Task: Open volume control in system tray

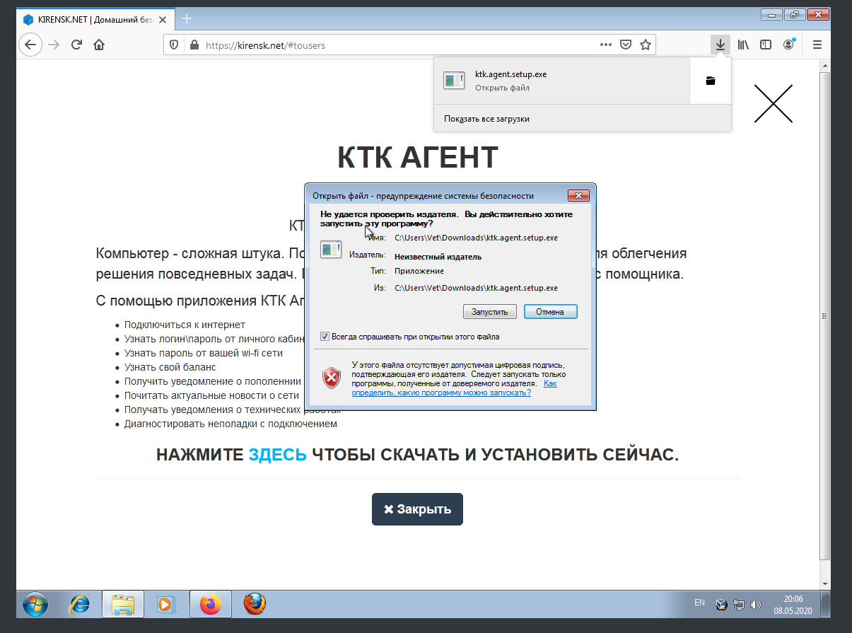Action: [756, 605]
